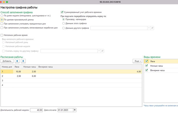The height and width of the screenshot is (115, 178).
Task: Select Вечерние часы value 4,00 cell
Action: (x=90, y=72)
